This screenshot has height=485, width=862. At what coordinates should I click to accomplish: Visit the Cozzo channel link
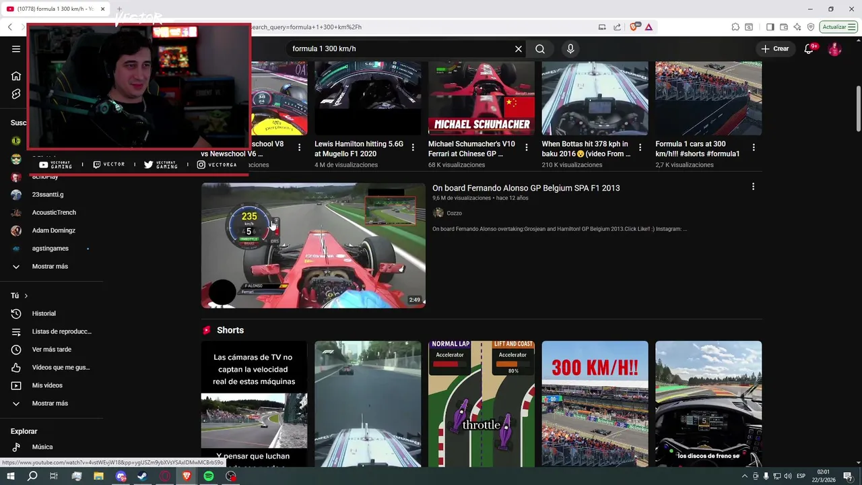[x=454, y=213]
